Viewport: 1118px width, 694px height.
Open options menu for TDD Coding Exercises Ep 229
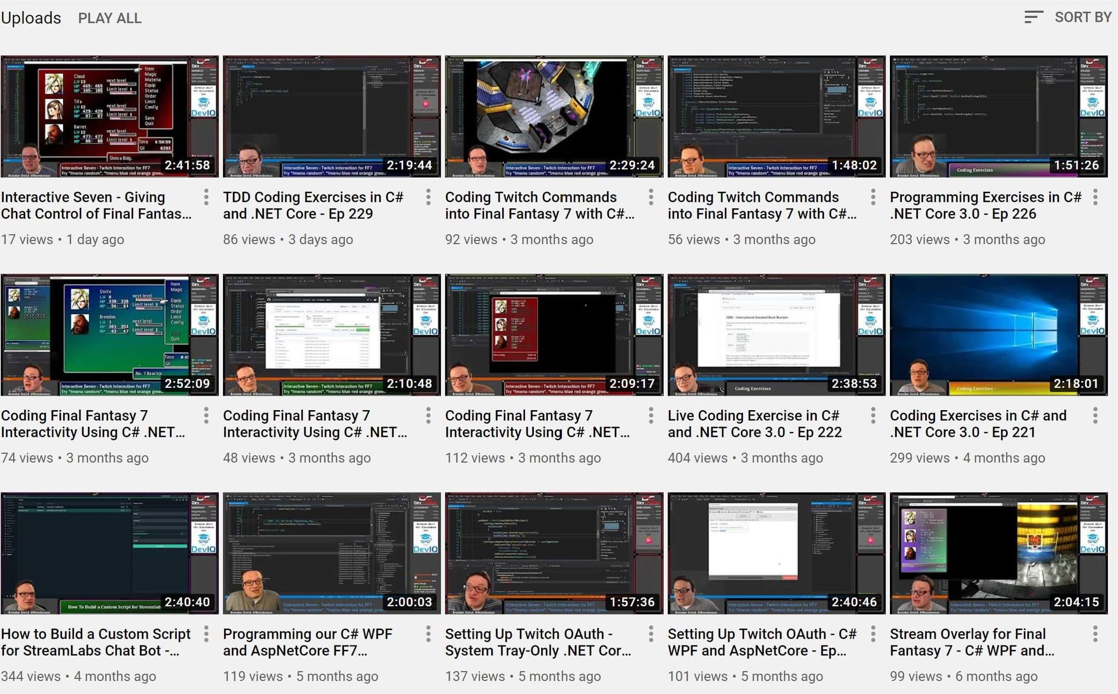428,197
